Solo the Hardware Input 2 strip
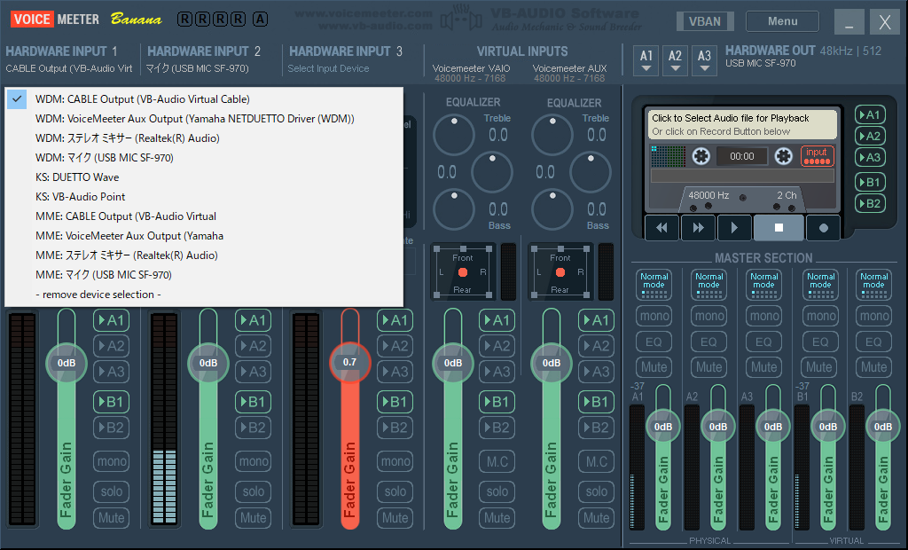This screenshot has height=550, width=908. point(253,491)
